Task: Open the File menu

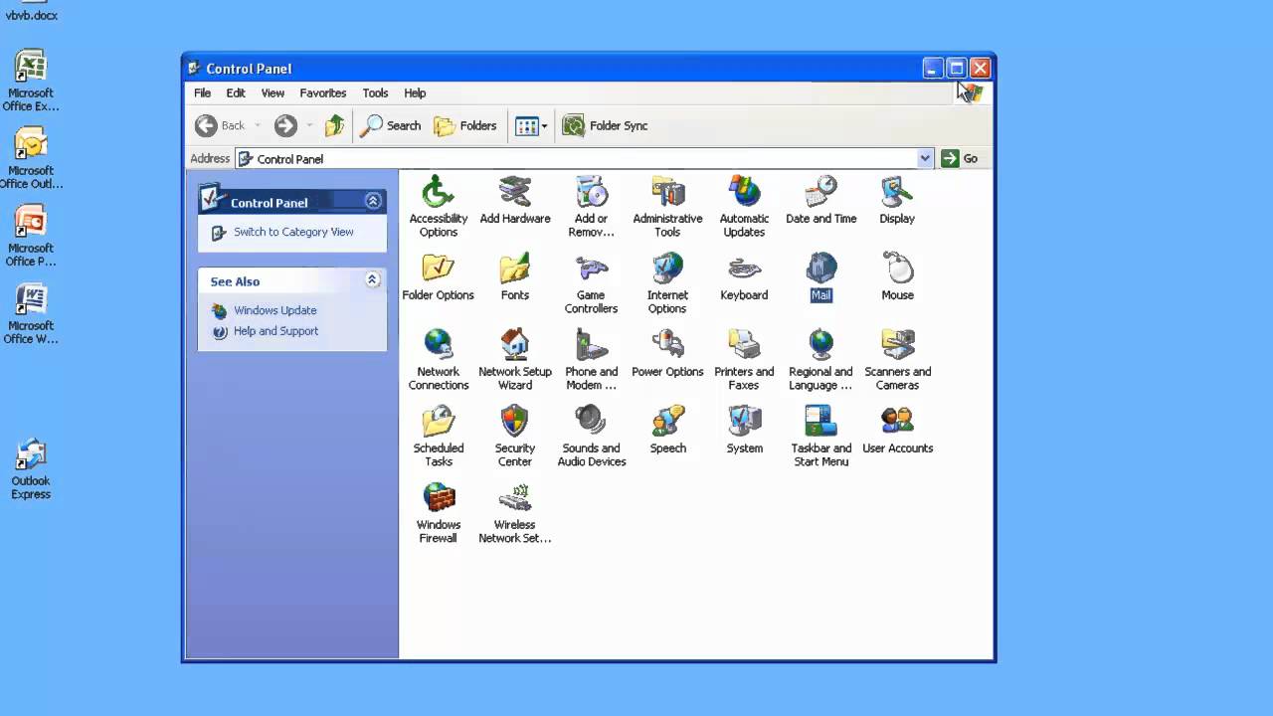Action: coord(202,92)
